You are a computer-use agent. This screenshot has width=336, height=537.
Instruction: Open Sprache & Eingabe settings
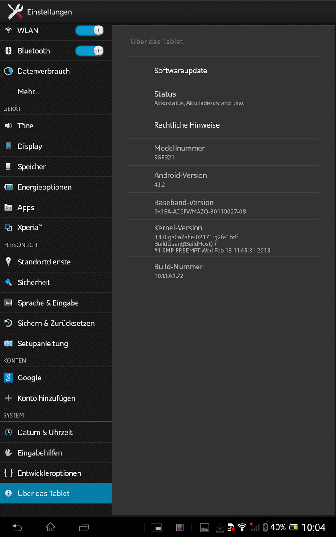[48, 303]
